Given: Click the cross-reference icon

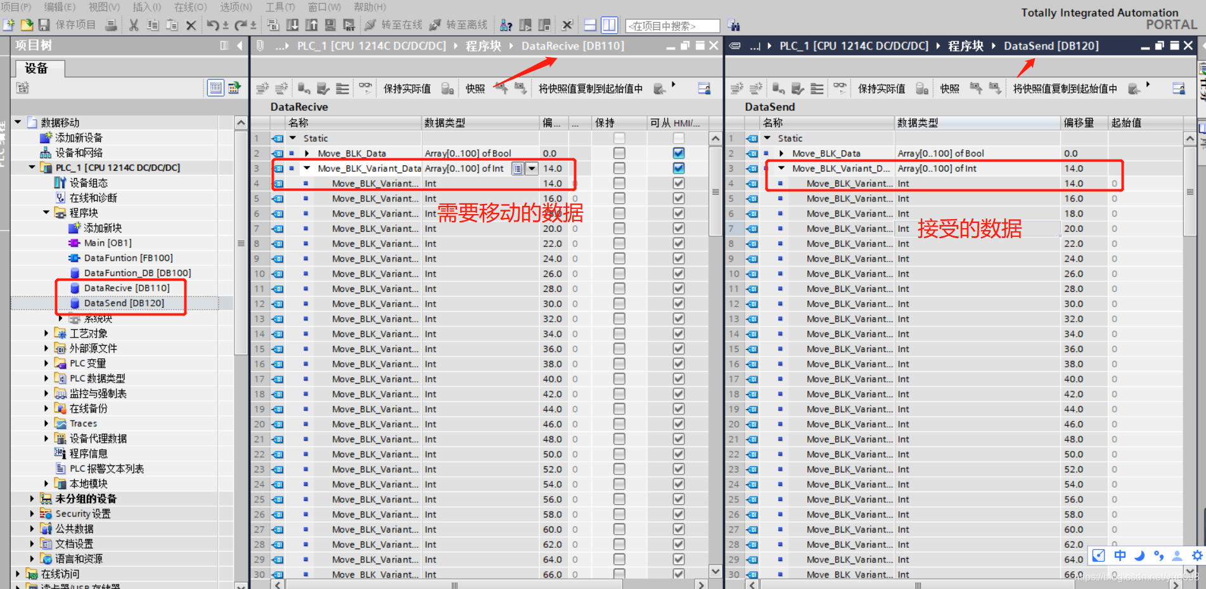Looking at the screenshot, I should point(567,25).
